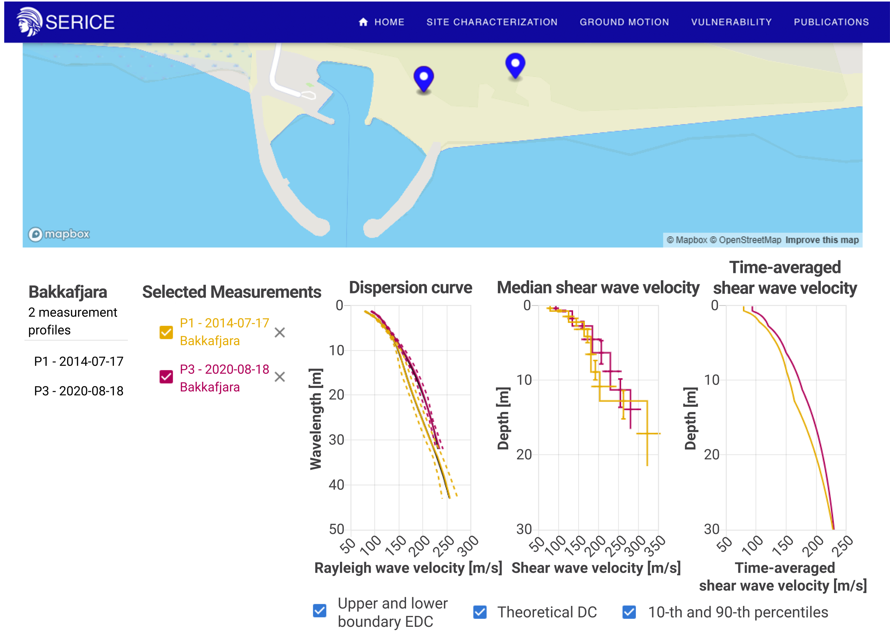This screenshot has width=890, height=631.
Task: Click the Improve this map link
Action: 822,240
